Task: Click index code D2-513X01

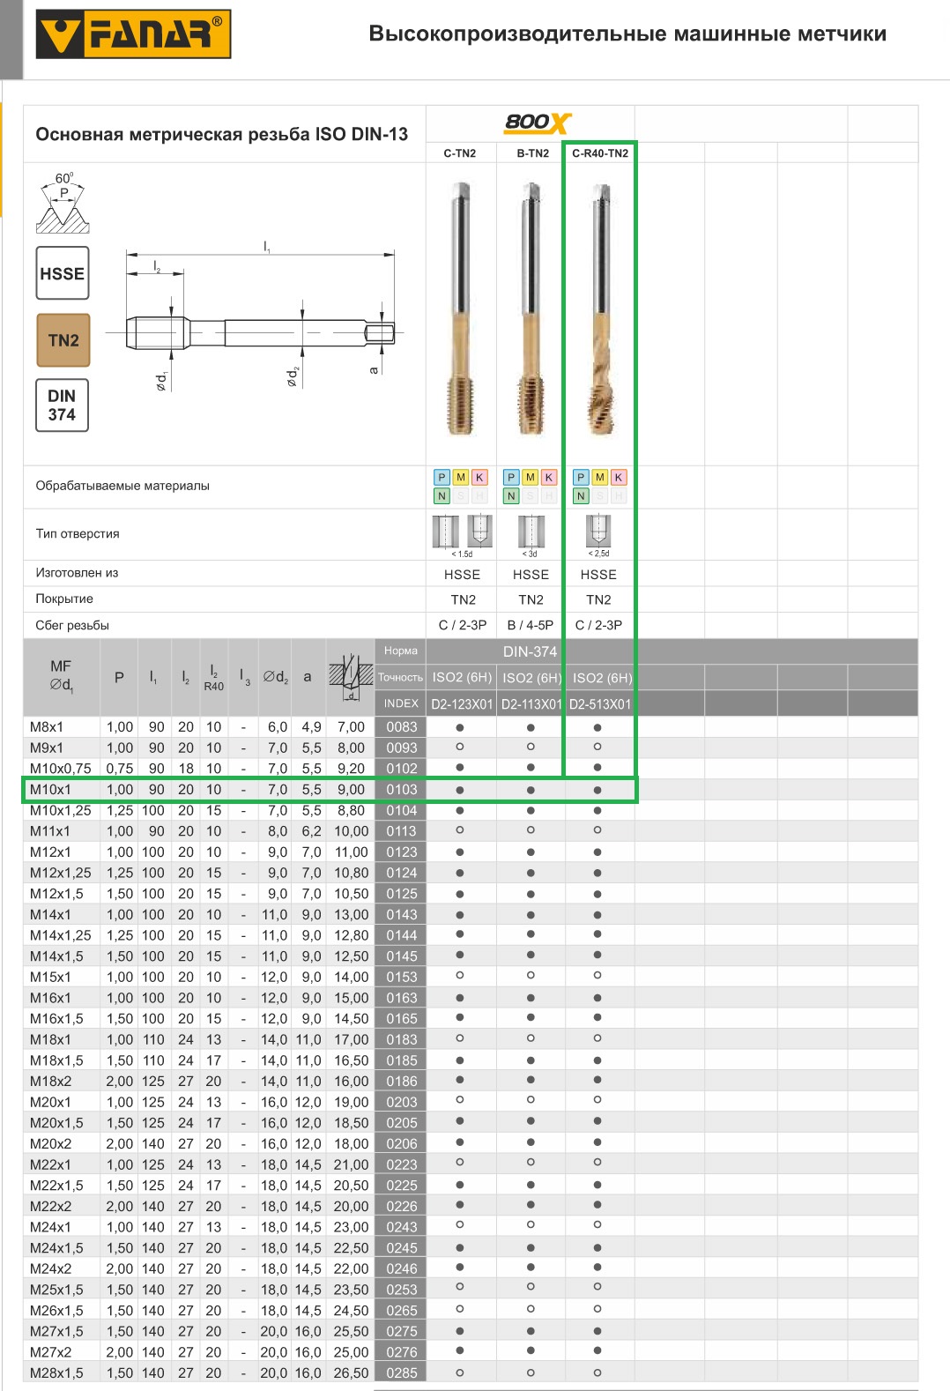Action: tap(600, 704)
